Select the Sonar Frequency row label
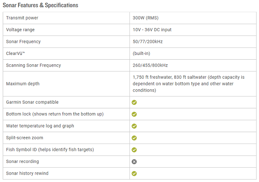Screen dimensions: 259x182 coord(23,42)
